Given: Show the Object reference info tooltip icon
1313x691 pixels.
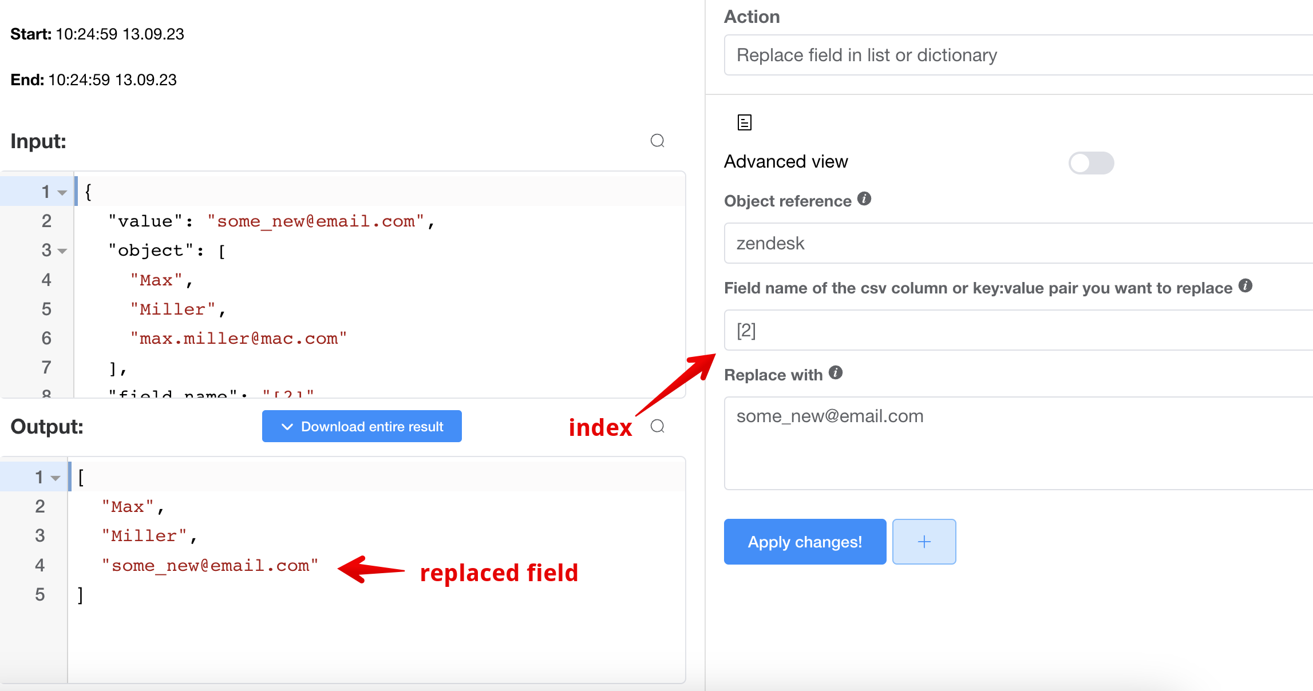Looking at the screenshot, I should point(864,199).
